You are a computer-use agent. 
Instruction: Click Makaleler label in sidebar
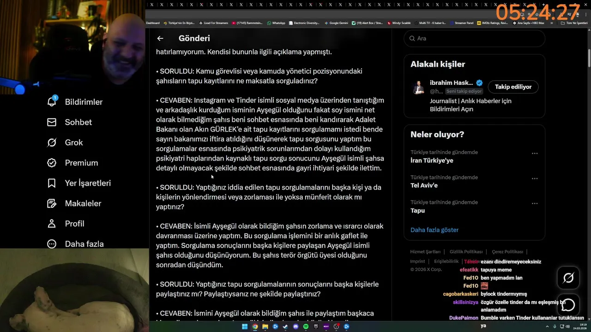point(83,203)
